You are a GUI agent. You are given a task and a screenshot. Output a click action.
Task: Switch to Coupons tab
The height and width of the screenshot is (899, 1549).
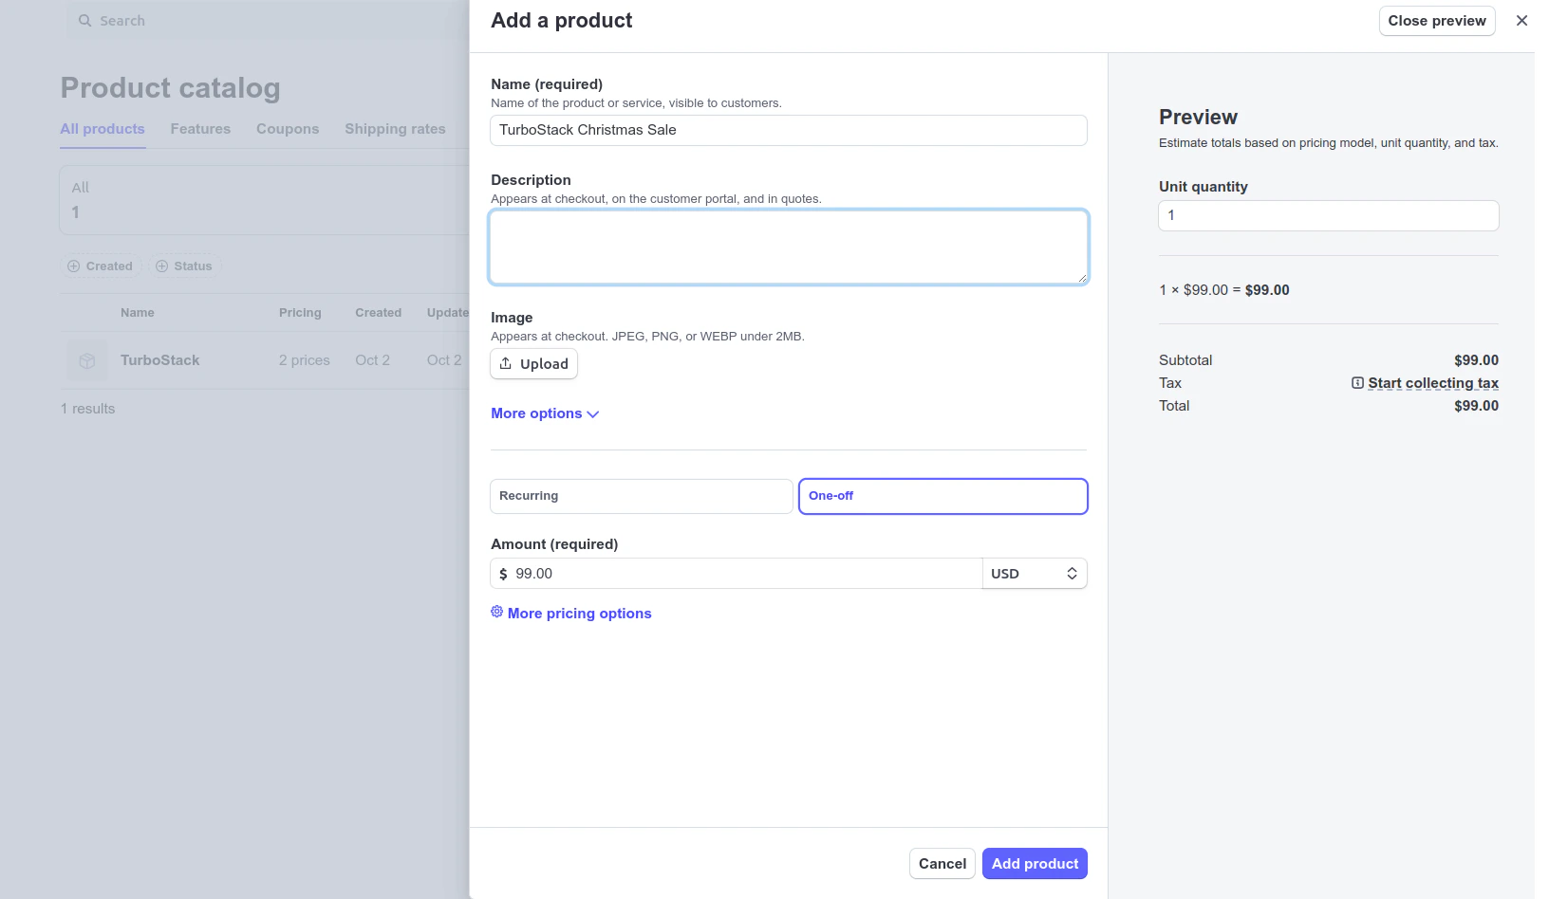pyautogui.click(x=288, y=129)
